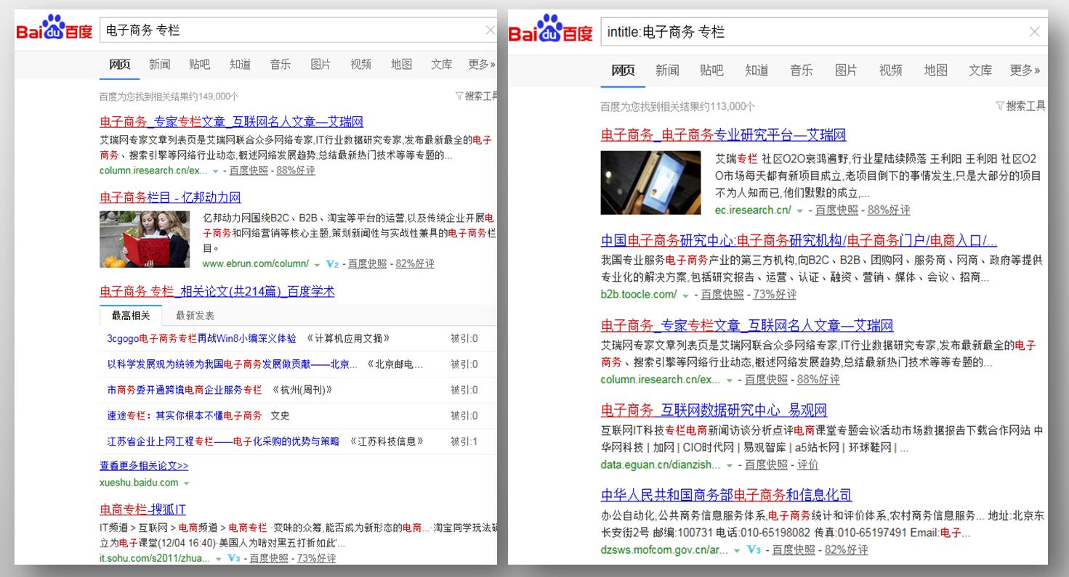The height and width of the screenshot is (577, 1069).
Task: Open journal link 《江苏科技信息》
Action: point(386,441)
